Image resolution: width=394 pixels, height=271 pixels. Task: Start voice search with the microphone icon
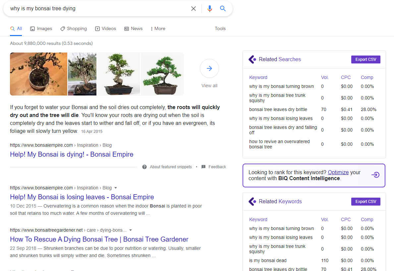click(x=209, y=9)
